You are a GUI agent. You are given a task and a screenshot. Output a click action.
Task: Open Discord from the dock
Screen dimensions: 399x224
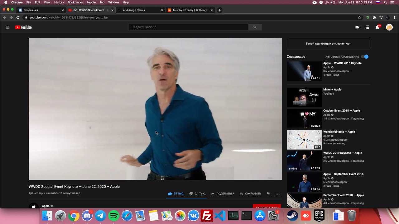[x=87, y=216]
